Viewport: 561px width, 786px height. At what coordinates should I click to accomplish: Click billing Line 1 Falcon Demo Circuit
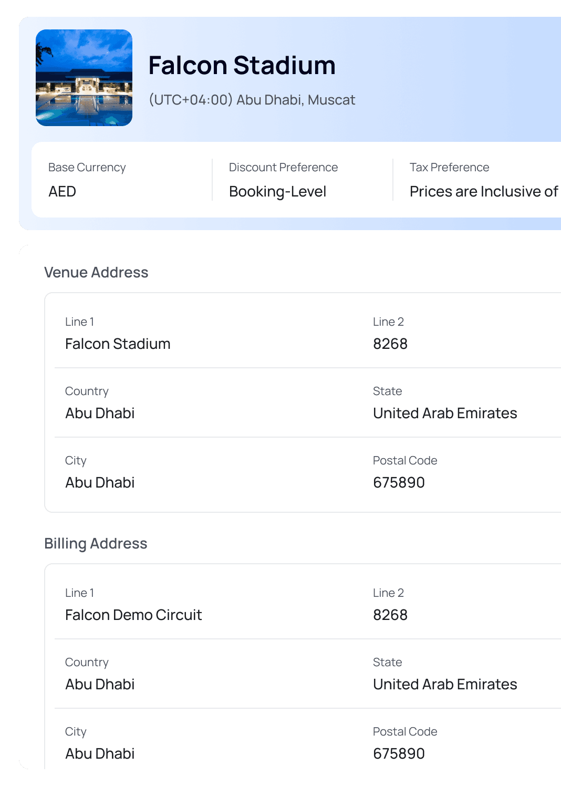[x=134, y=615]
